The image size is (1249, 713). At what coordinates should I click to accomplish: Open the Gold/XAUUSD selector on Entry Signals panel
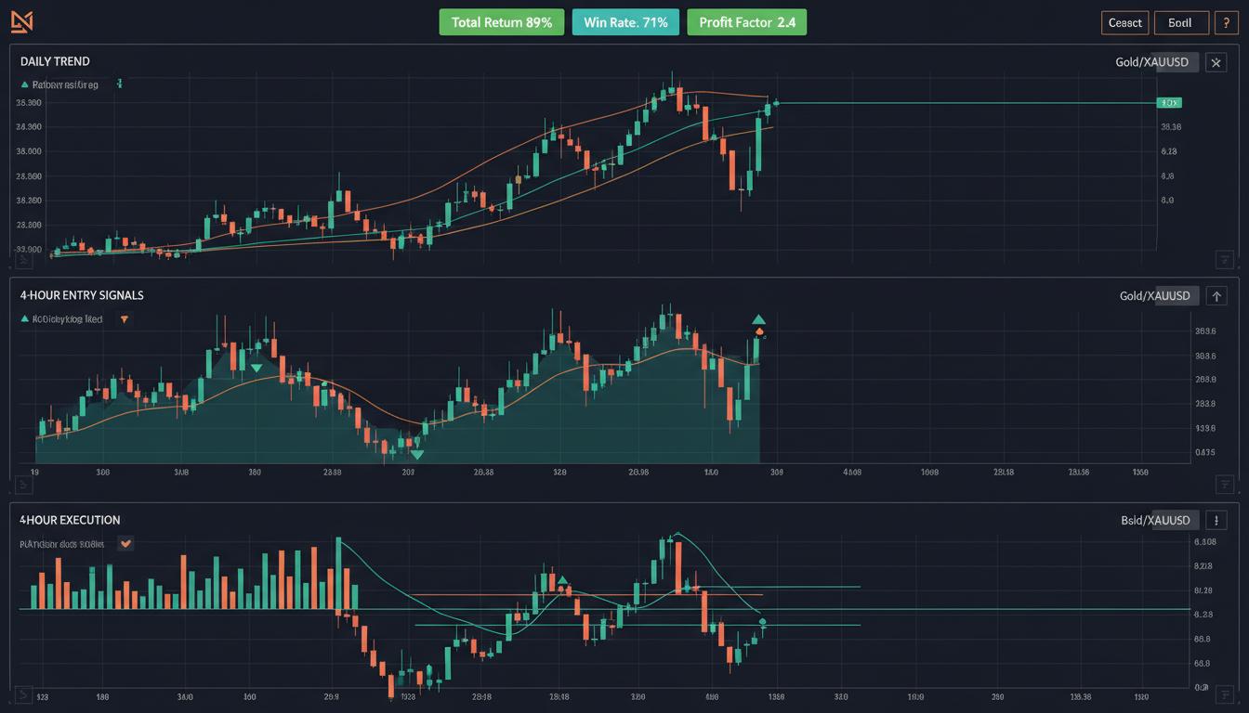pyautogui.click(x=1155, y=295)
